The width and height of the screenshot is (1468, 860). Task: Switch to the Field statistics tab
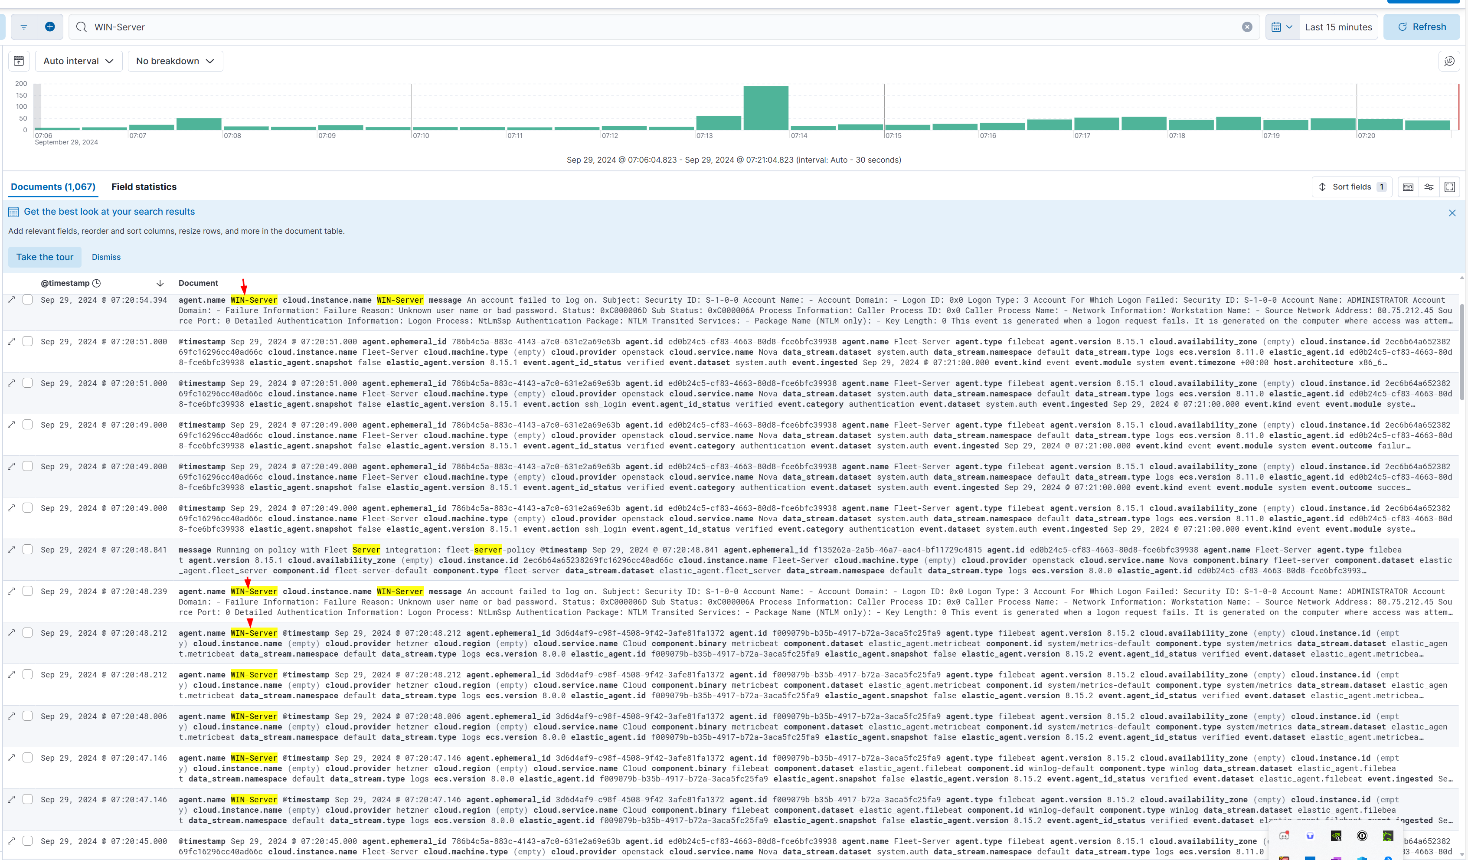pyautogui.click(x=144, y=186)
